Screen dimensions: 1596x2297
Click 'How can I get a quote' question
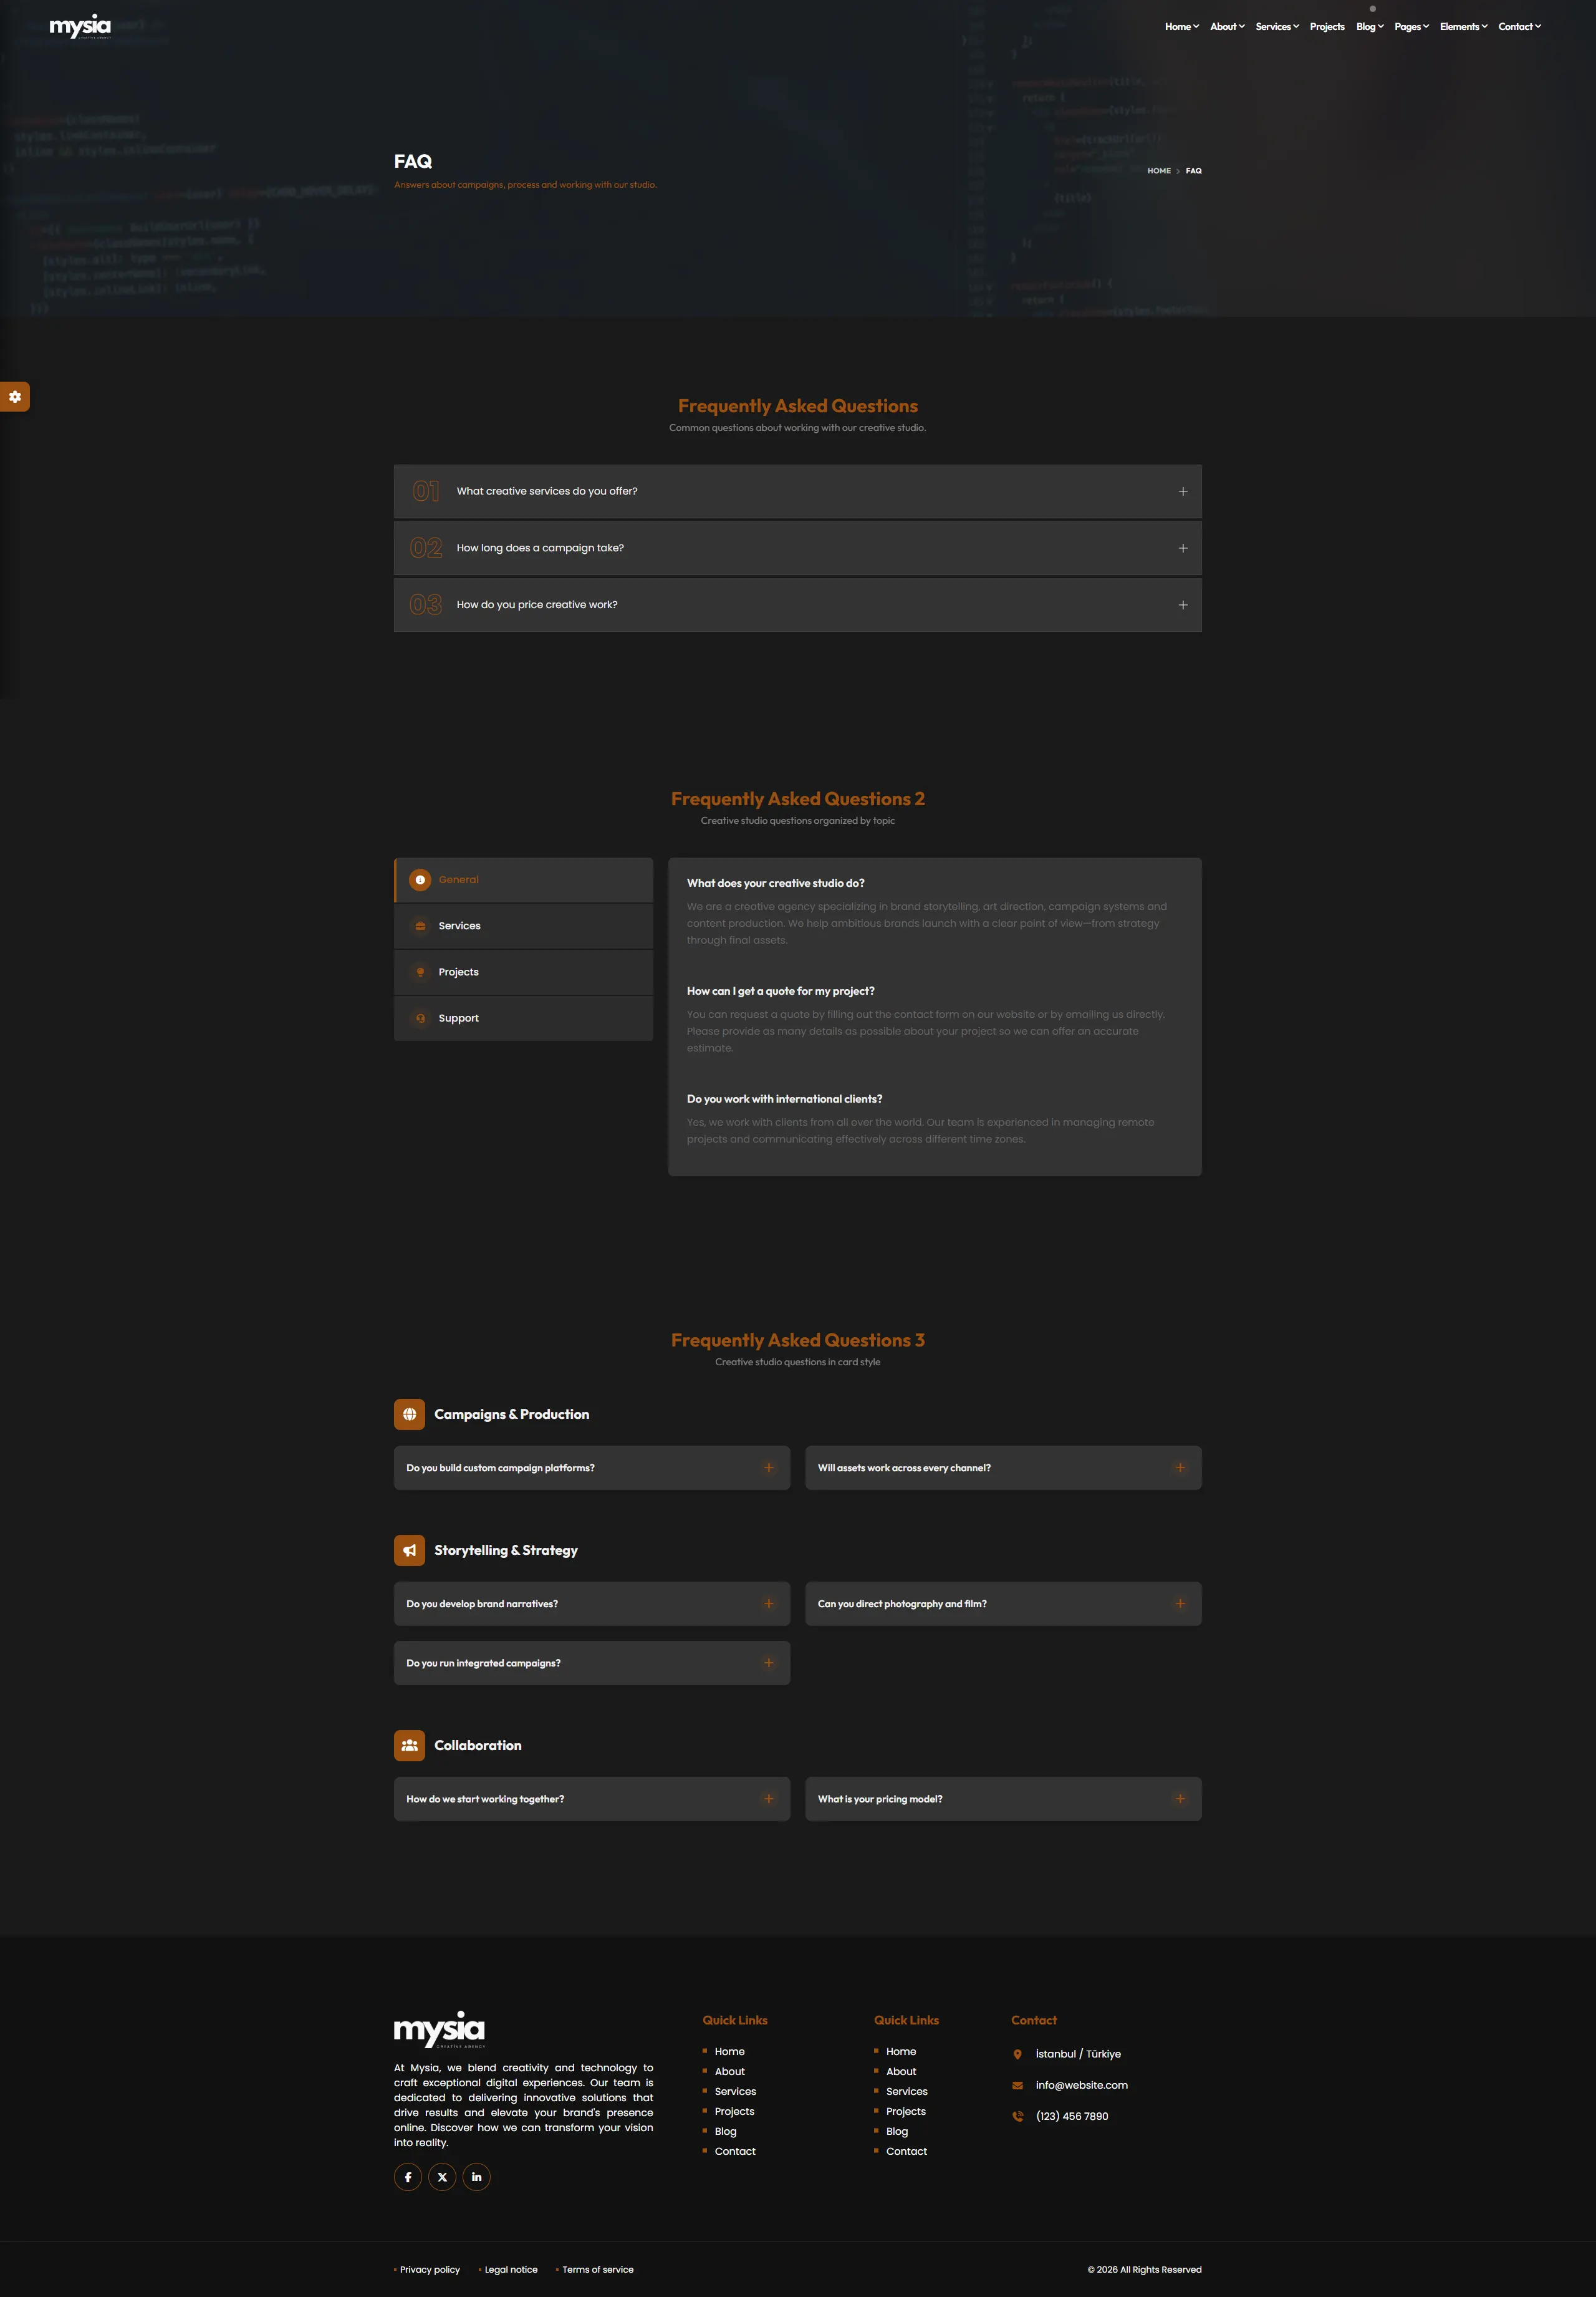pos(780,992)
